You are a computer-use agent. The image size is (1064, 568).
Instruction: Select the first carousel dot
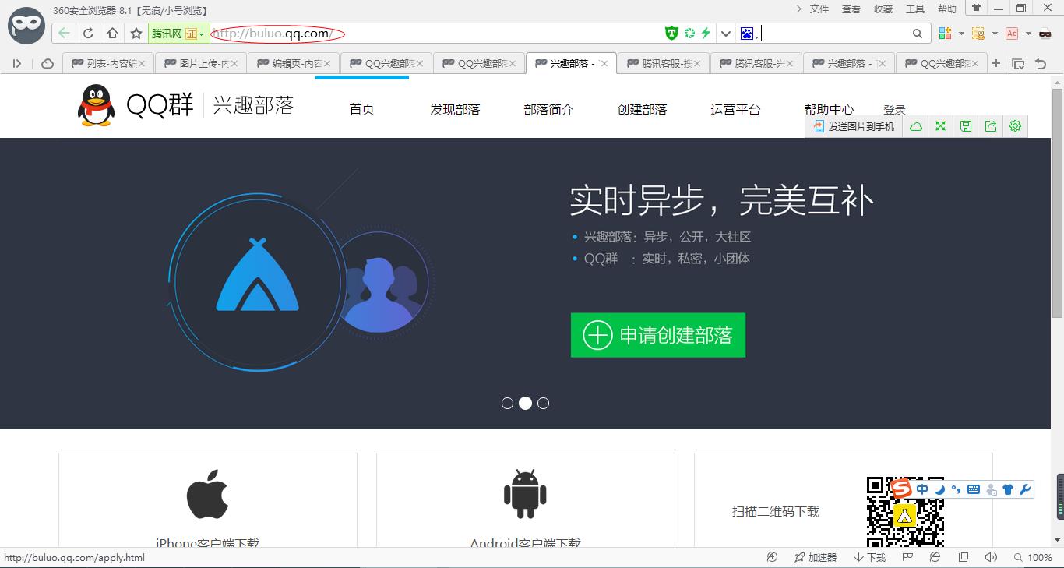point(508,403)
